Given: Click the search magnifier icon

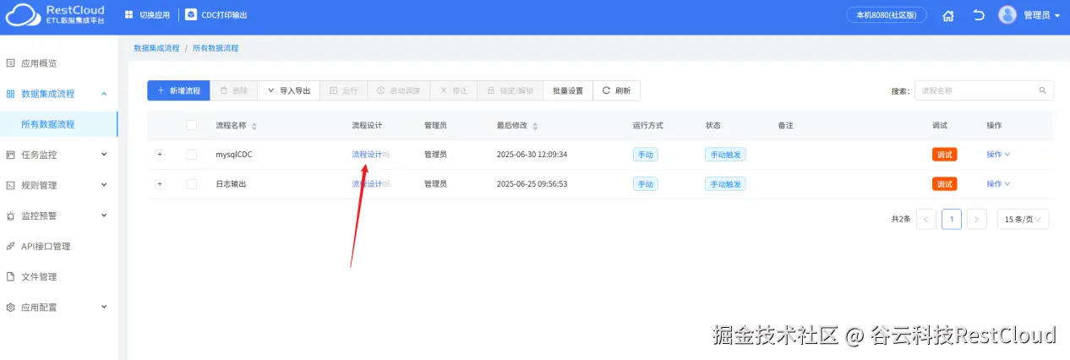Looking at the screenshot, I should (1042, 90).
